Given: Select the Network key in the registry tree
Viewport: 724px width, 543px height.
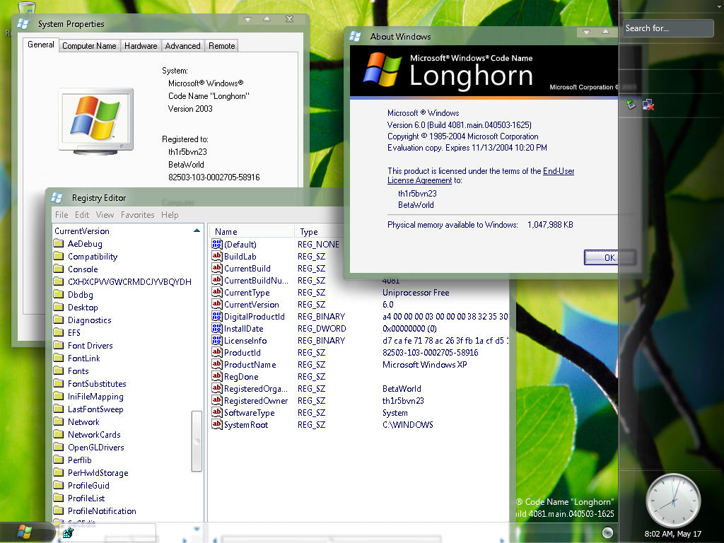Looking at the screenshot, I should (83, 422).
